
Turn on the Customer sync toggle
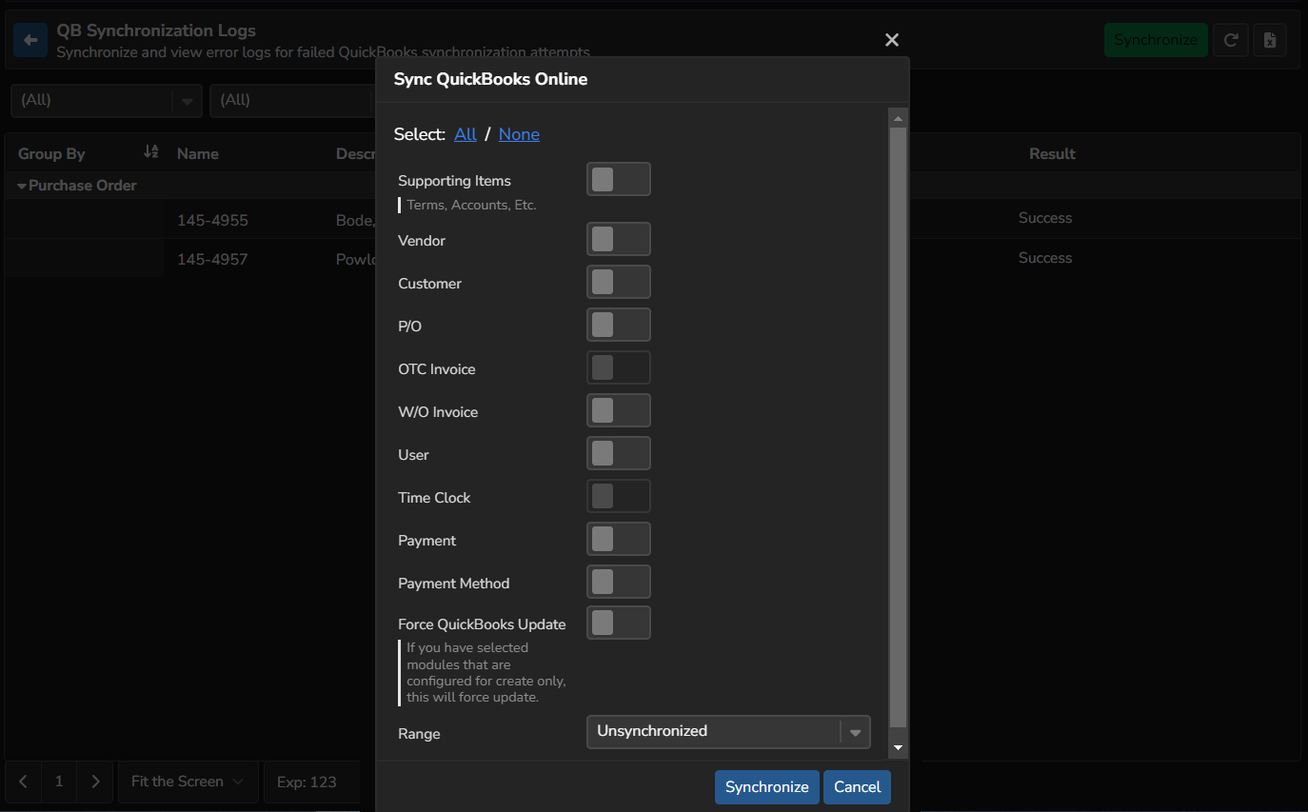(x=619, y=282)
